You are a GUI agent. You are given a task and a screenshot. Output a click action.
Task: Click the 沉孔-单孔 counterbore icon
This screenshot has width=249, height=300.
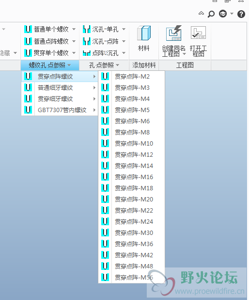tap(87, 29)
